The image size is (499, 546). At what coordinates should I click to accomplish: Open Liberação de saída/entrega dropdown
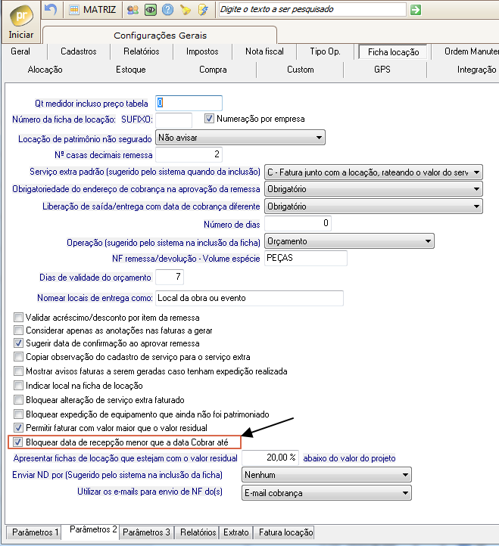click(373, 206)
